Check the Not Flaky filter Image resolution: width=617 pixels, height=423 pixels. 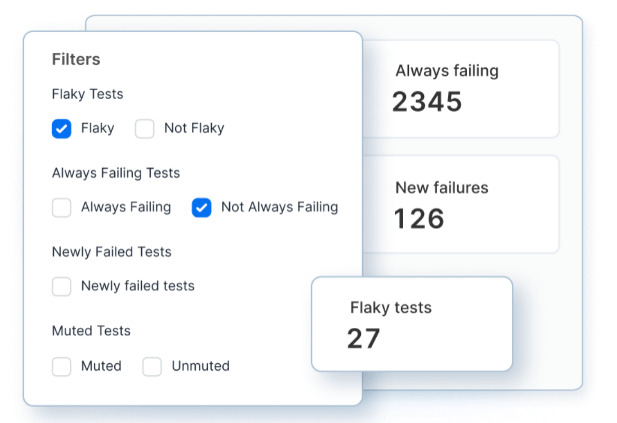tap(144, 128)
